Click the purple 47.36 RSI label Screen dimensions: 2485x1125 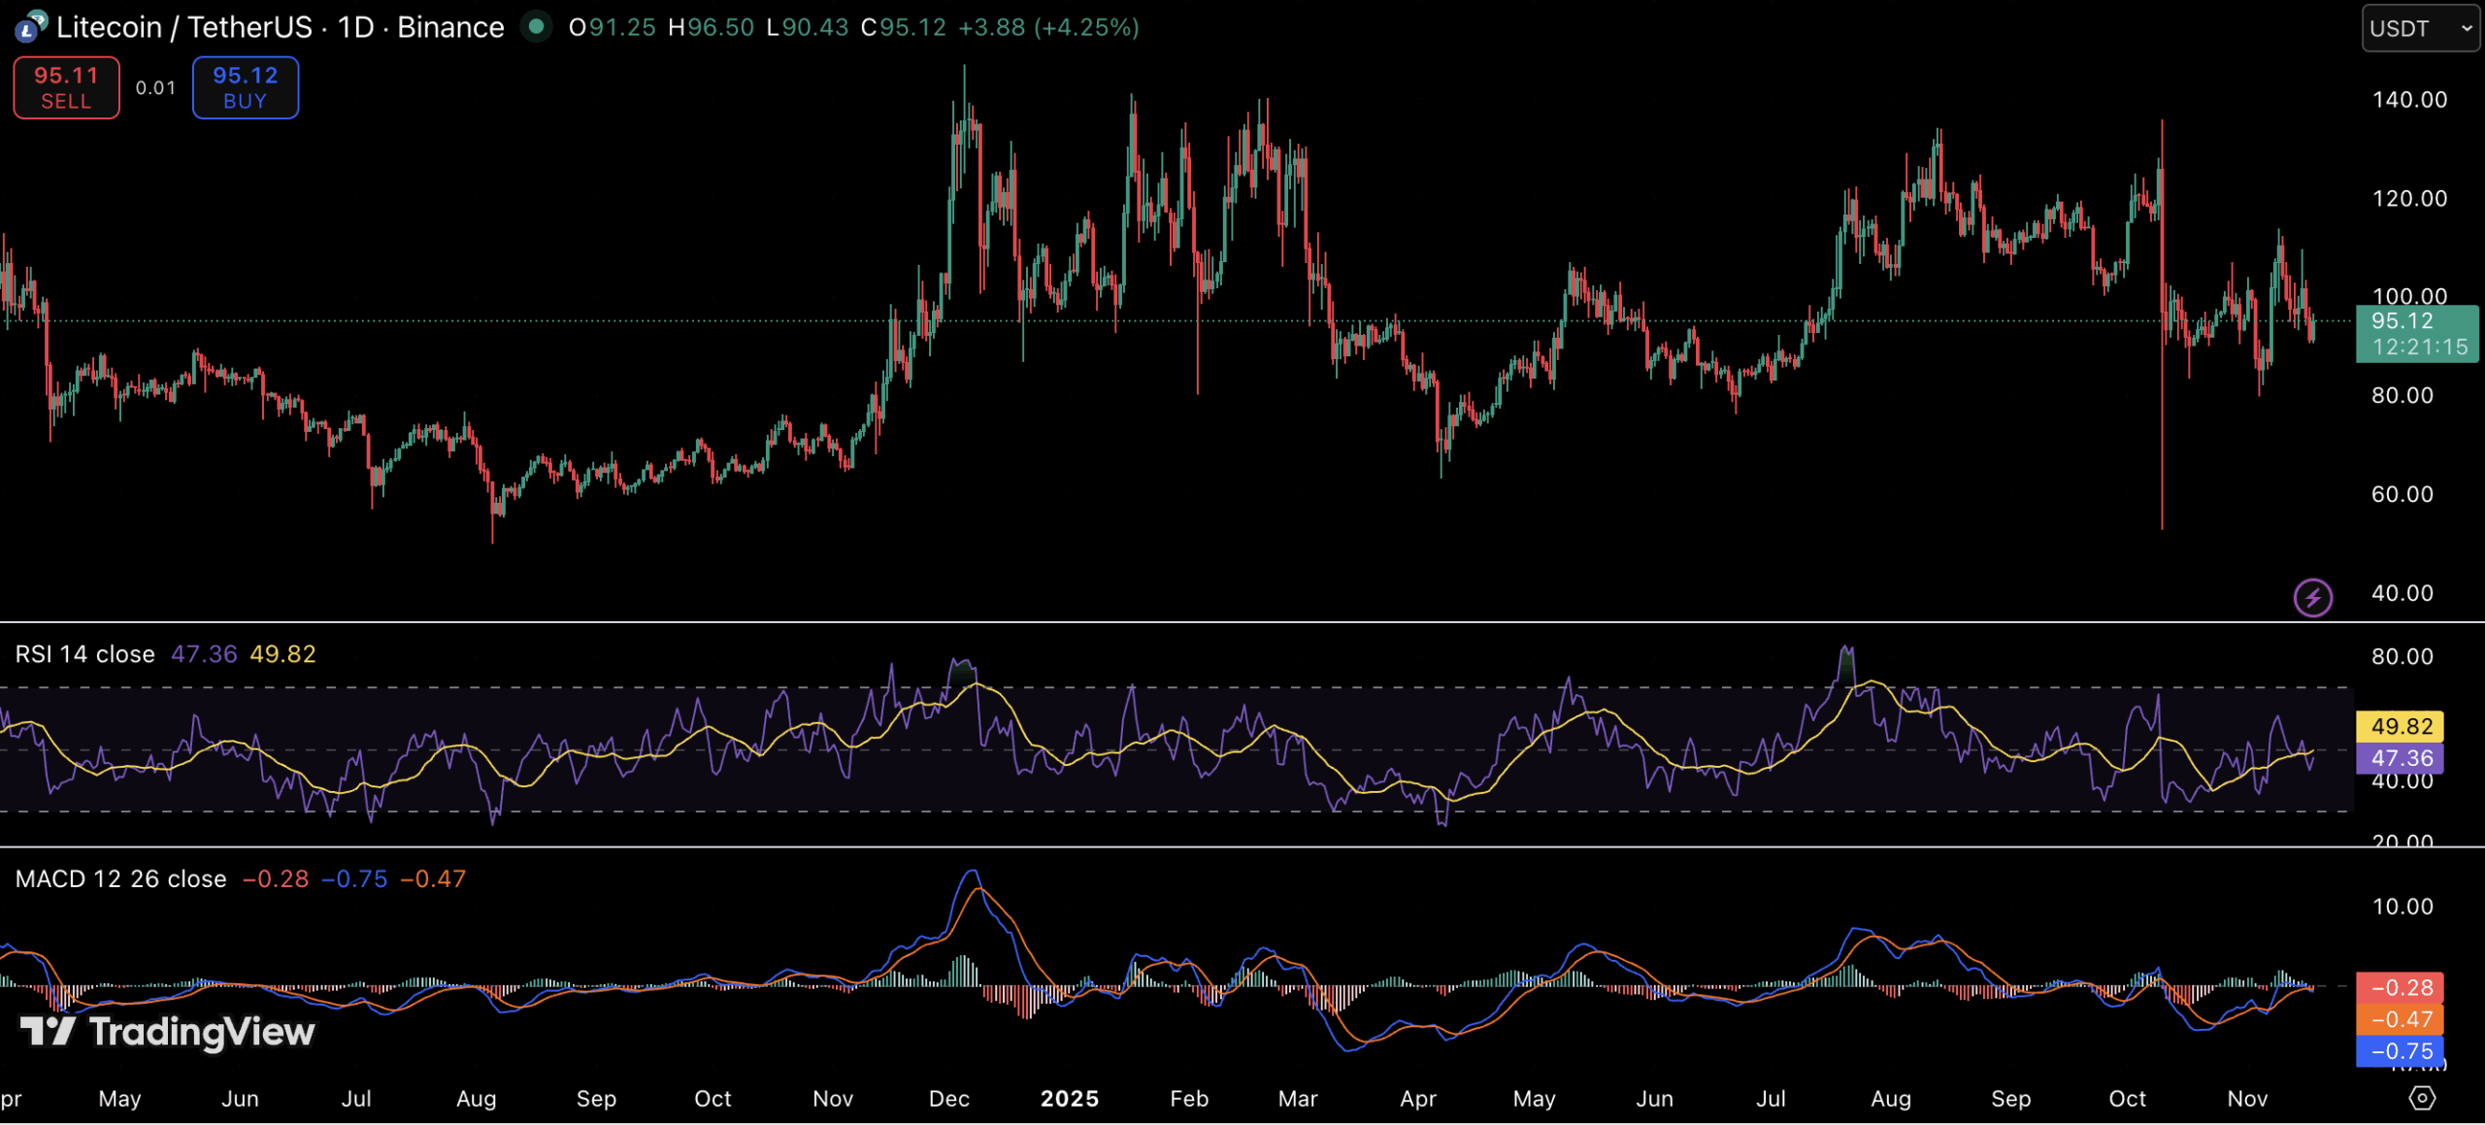coord(2402,757)
